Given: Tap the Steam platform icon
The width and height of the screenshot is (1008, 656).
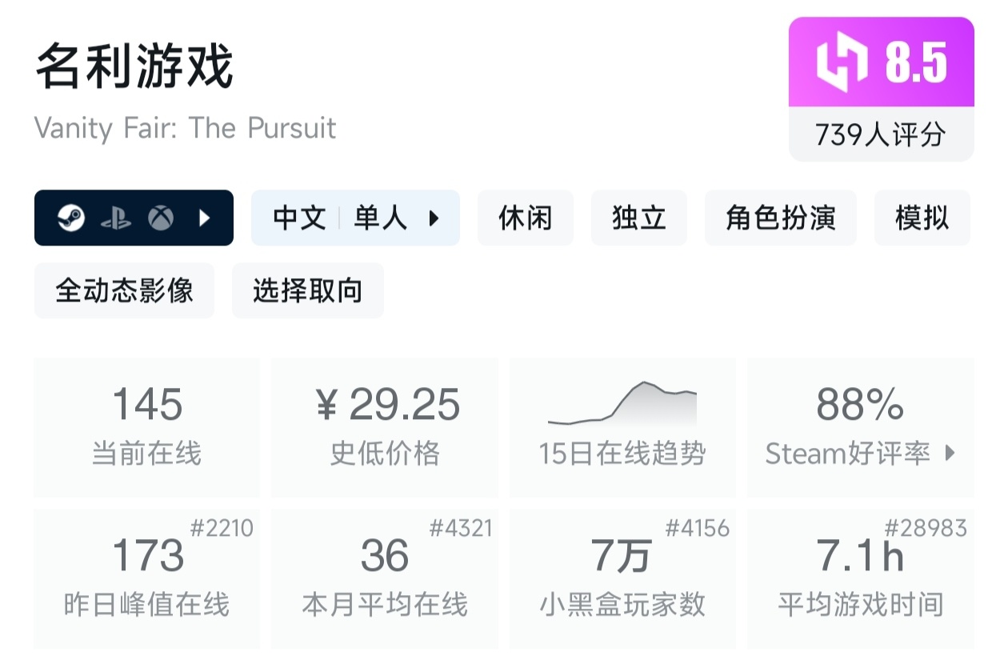Looking at the screenshot, I should point(71,218).
